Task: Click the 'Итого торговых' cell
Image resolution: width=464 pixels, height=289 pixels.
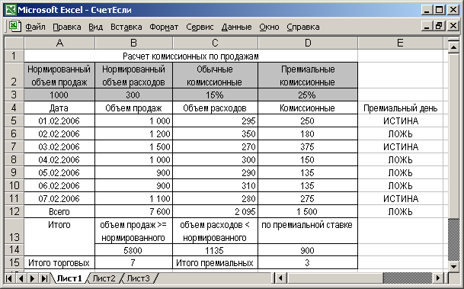Action: (x=59, y=262)
